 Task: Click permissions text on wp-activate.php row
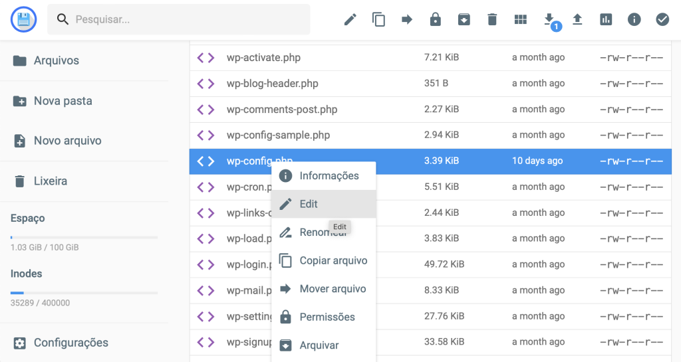[x=632, y=58]
